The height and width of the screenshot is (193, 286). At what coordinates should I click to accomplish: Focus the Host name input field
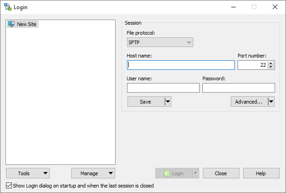(181, 65)
